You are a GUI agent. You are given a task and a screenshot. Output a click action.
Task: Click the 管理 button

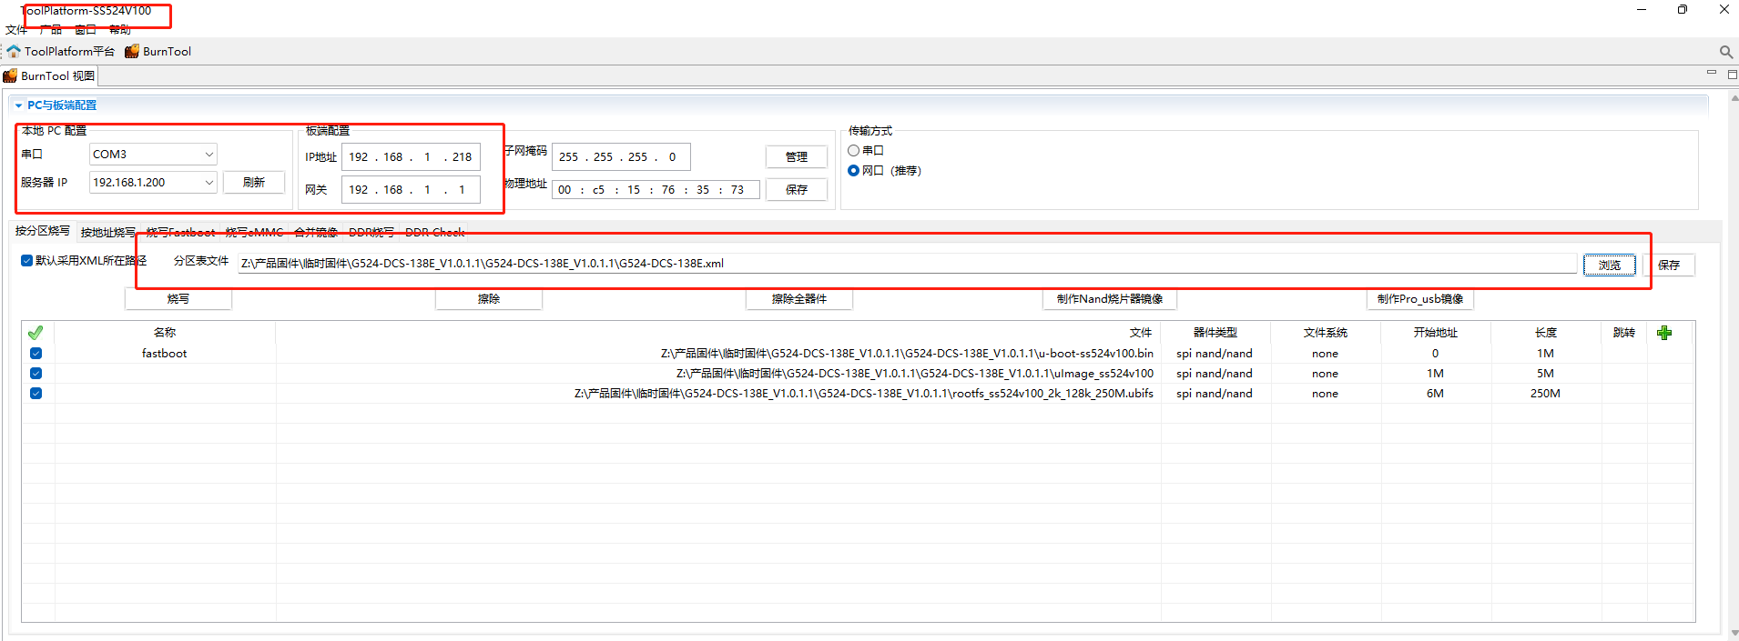click(797, 157)
